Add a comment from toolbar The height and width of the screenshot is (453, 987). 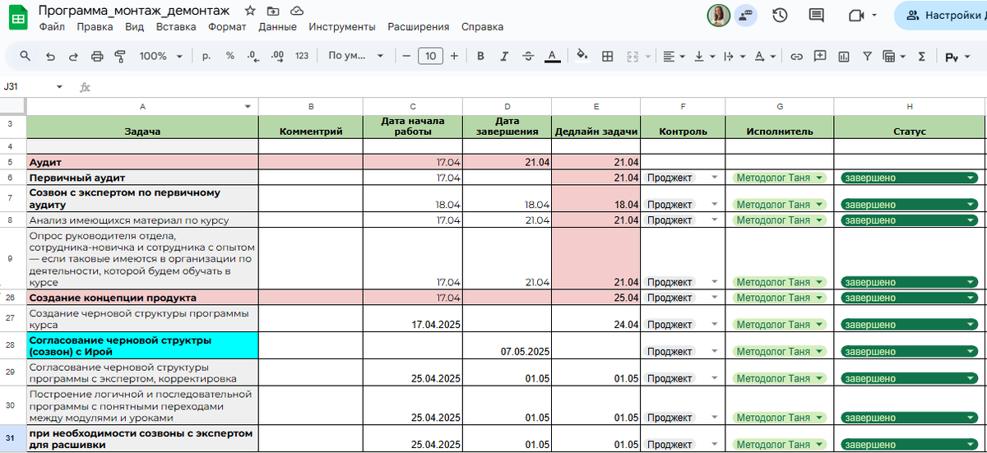(820, 56)
